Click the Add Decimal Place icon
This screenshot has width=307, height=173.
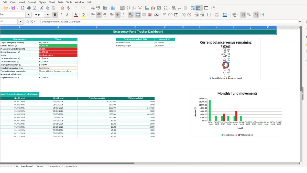coord(183,15)
